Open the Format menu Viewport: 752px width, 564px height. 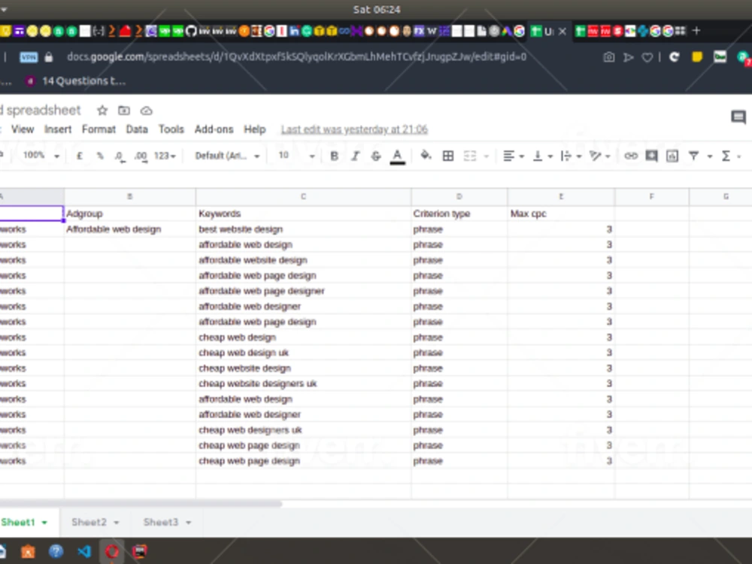(x=99, y=129)
